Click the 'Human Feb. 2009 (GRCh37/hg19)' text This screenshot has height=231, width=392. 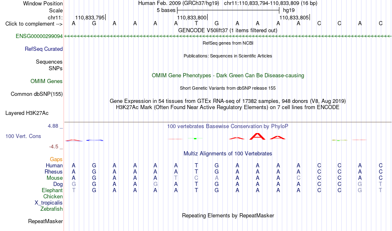[179, 3]
